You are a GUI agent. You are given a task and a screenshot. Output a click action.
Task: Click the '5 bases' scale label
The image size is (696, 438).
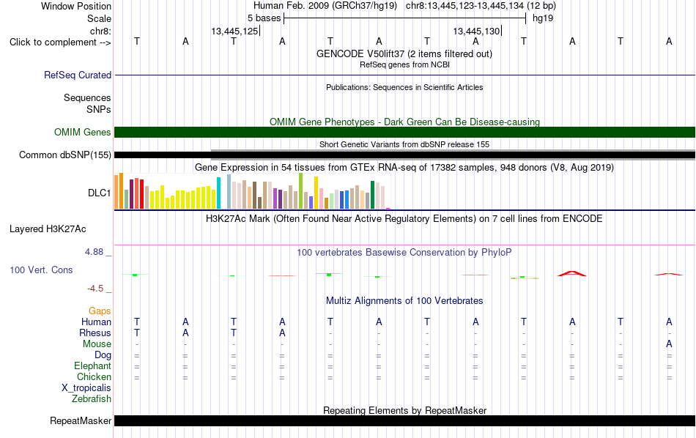point(264,18)
